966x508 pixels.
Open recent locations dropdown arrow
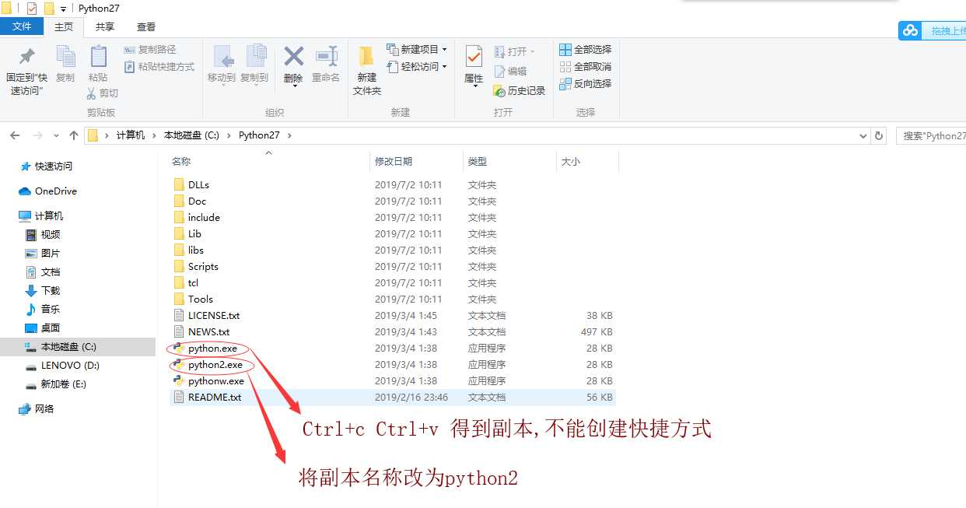point(57,136)
